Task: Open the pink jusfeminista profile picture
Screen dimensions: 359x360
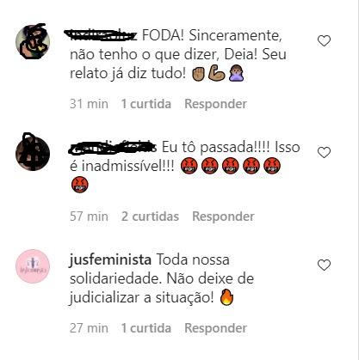Action: (33, 266)
